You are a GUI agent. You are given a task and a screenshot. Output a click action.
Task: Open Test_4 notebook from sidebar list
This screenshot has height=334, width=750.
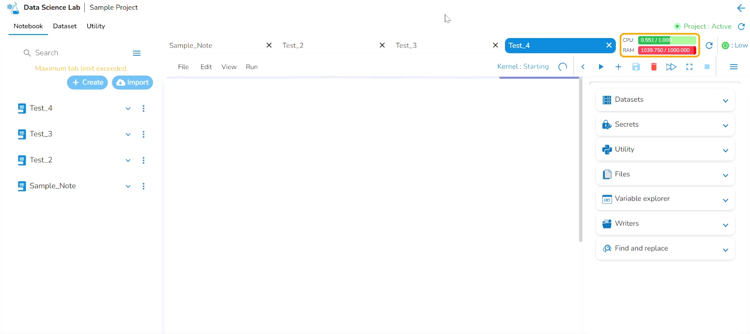pyautogui.click(x=41, y=108)
